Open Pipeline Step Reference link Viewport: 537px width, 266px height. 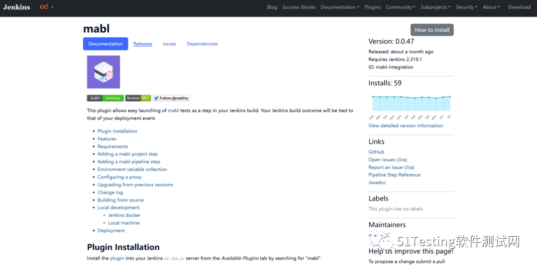click(395, 175)
